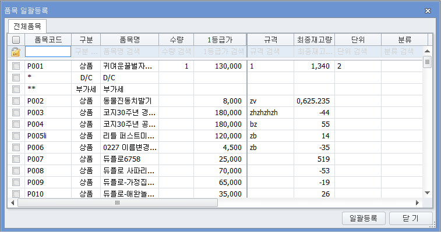Click stock value -44

coord(315,113)
